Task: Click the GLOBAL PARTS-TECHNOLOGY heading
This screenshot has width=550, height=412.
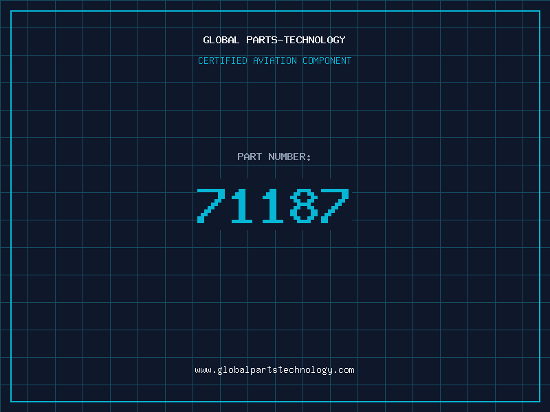Action: click(x=274, y=40)
